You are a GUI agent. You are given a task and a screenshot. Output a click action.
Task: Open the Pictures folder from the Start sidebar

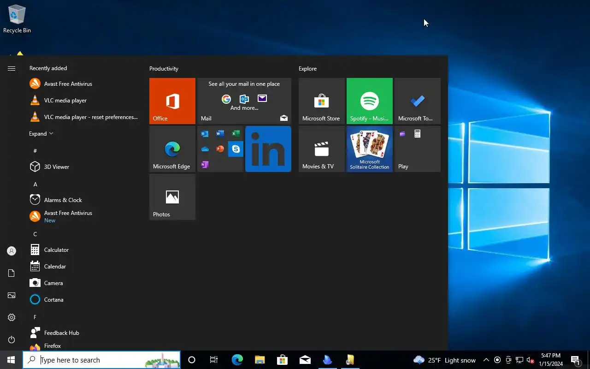pyautogui.click(x=12, y=295)
